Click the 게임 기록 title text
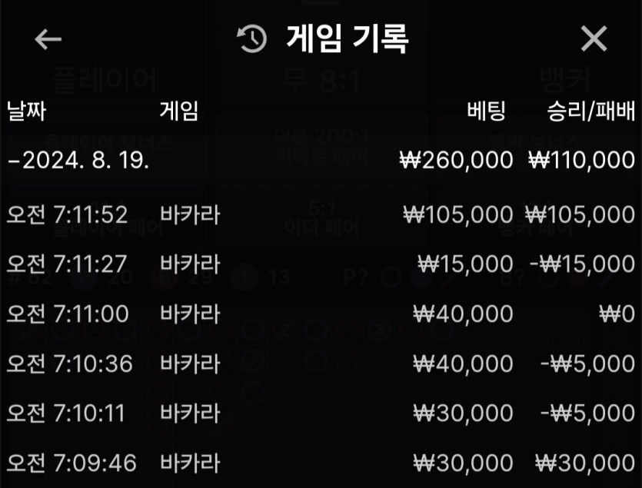Image resolution: width=642 pixels, height=488 pixels. (348, 39)
